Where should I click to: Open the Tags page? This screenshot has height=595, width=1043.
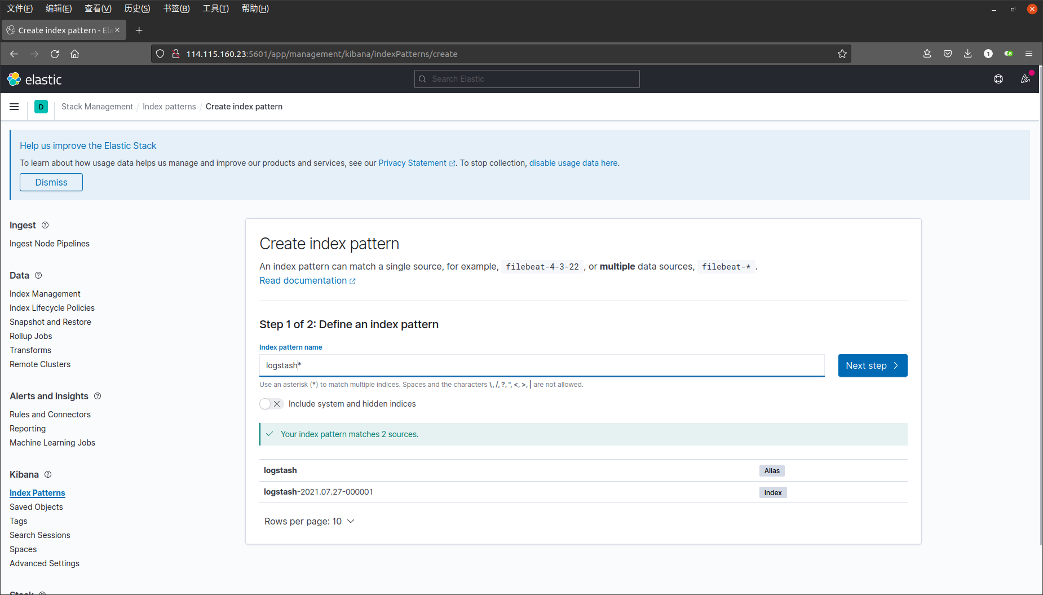(x=19, y=521)
